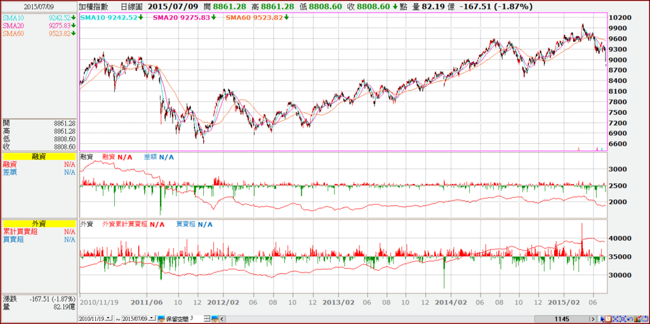Click SMA60 9523.82 in the left sidebar

pyautogui.click(x=39, y=34)
